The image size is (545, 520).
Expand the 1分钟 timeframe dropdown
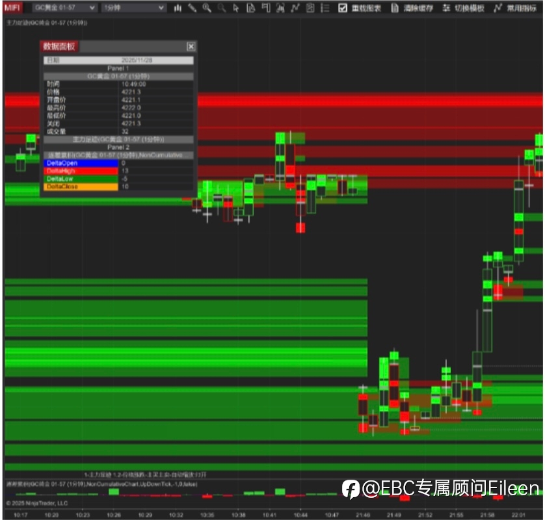pyautogui.click(x=133, y=8)
